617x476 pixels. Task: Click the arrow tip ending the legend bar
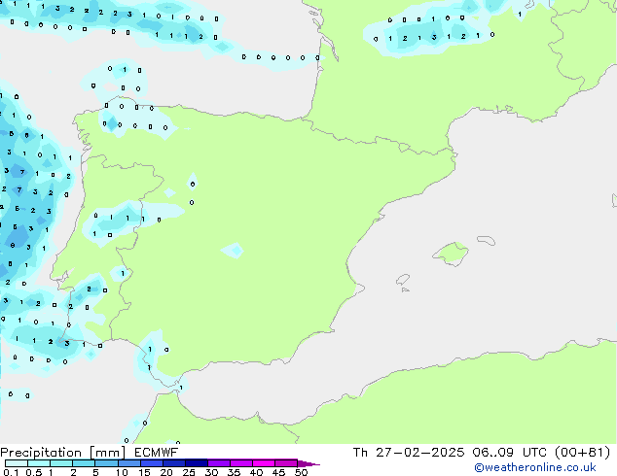[308, 463]
